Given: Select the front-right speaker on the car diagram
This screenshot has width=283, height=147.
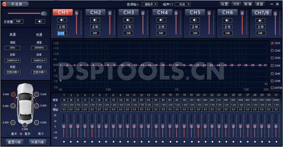Looking at the screenshot, I should tap(36, 94).
